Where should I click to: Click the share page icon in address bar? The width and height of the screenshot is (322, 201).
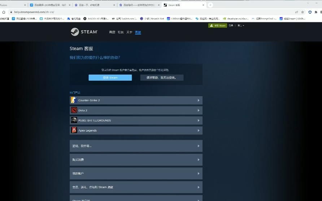point(296,12)
